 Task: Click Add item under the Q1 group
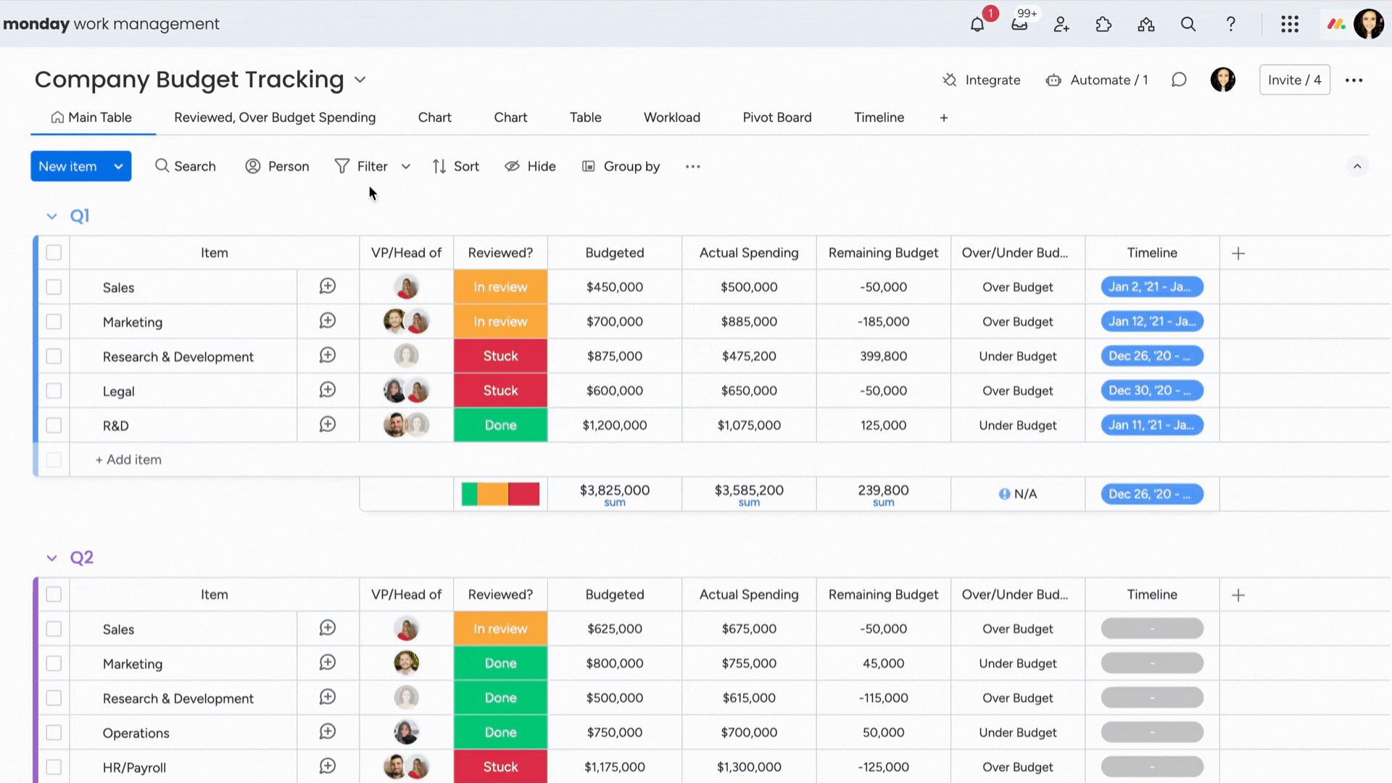pos(128,459)
